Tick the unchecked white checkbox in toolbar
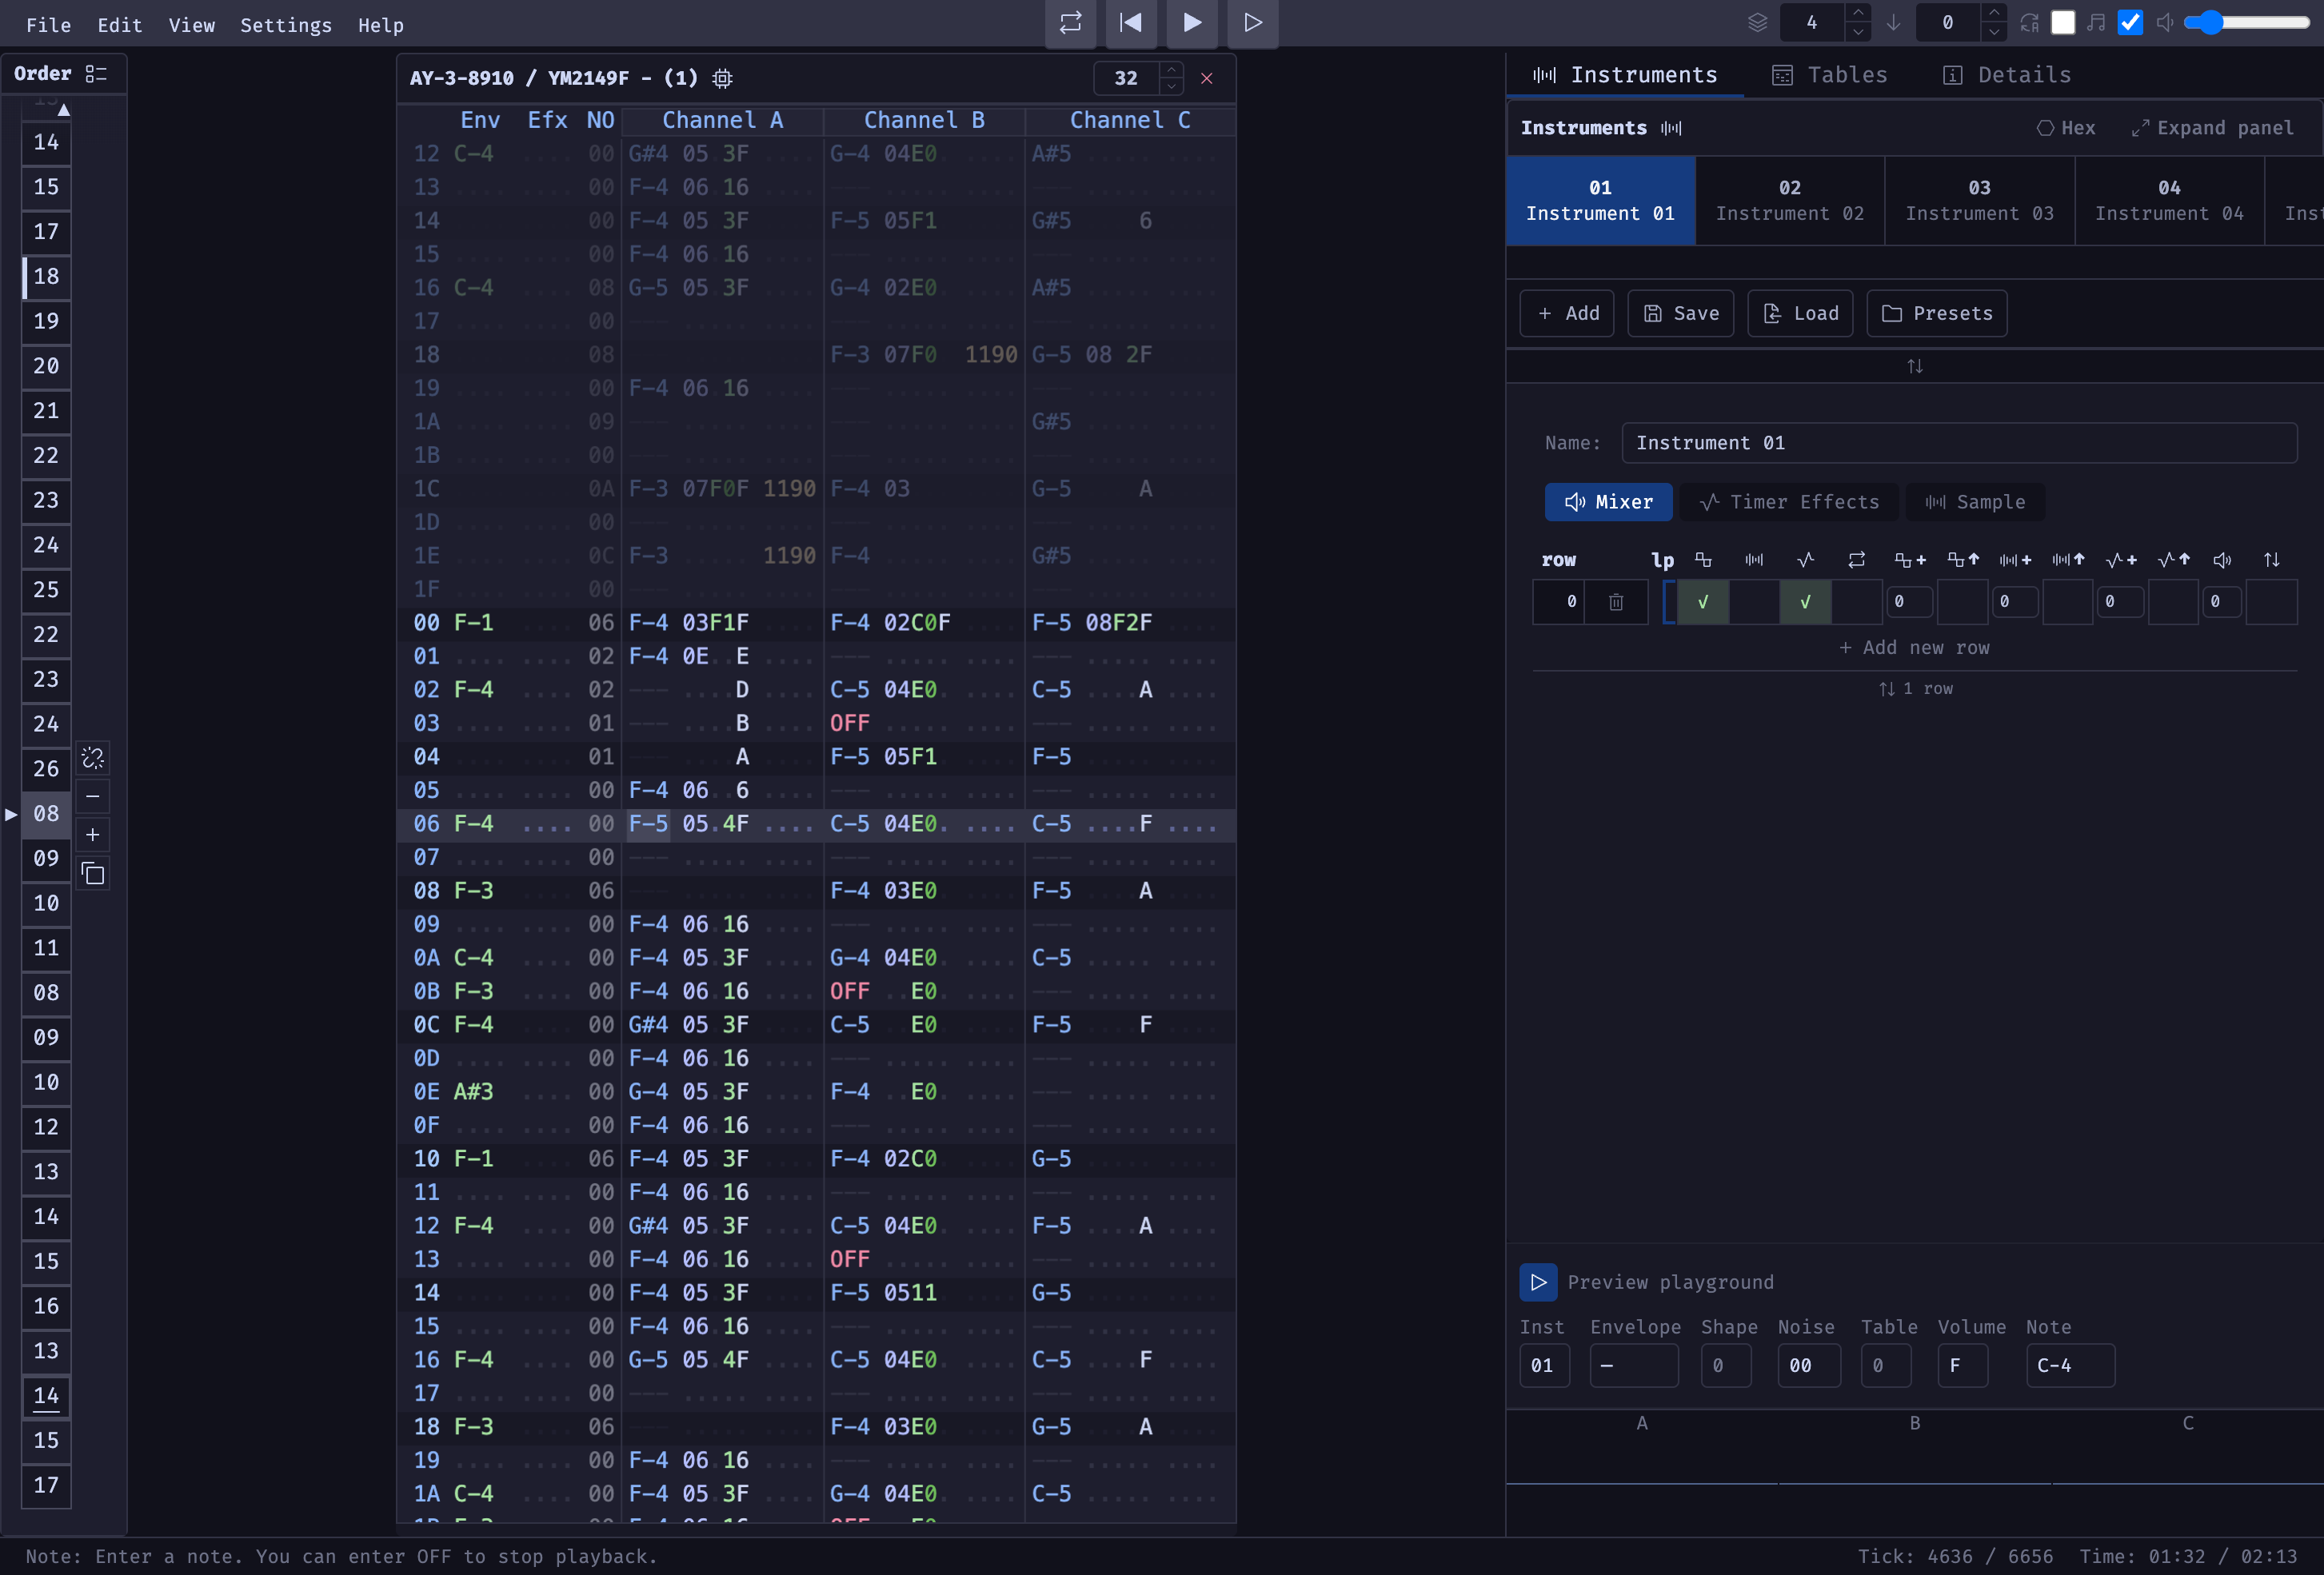This screenshot has width=2324, height=1575. (x=2063, y=23)
